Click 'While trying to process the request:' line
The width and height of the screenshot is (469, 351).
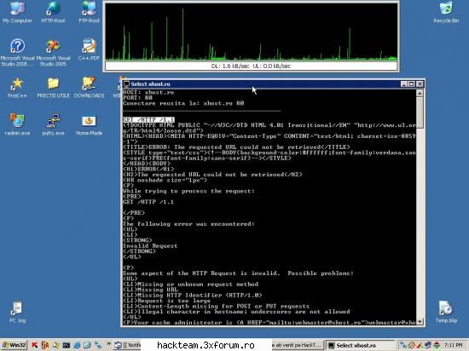(x=188, y=191)
